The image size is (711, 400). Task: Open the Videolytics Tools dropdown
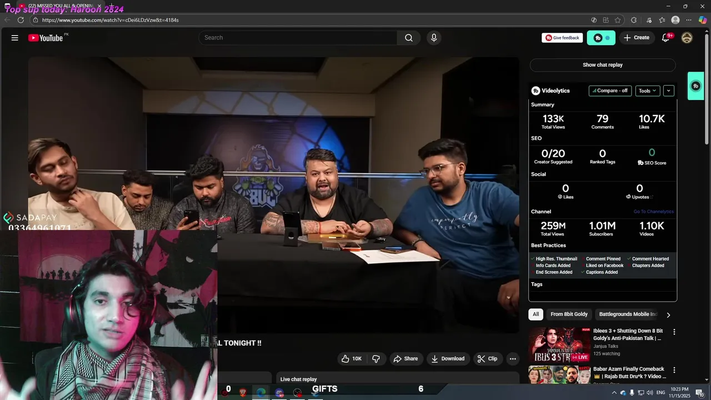647,91
